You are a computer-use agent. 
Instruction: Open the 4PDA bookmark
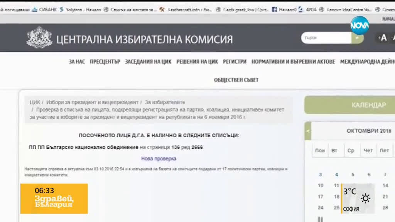tap(307, 10)
